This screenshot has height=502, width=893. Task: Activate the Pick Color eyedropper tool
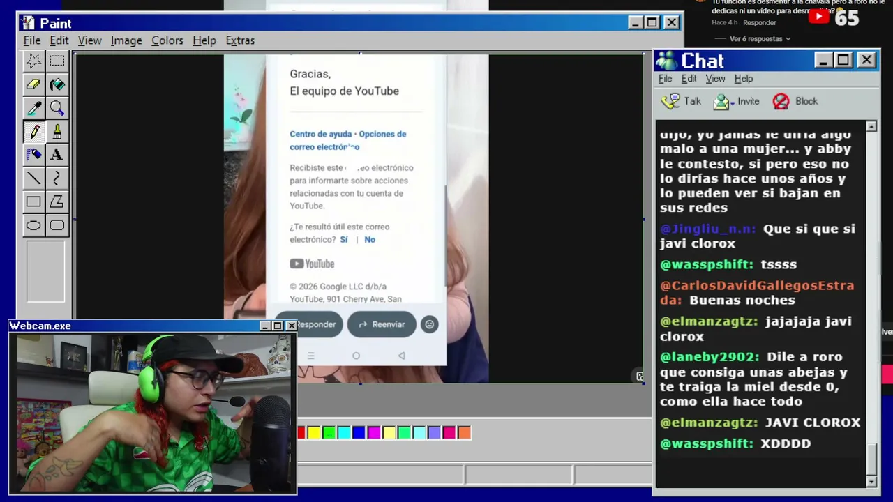click(33, 108)
